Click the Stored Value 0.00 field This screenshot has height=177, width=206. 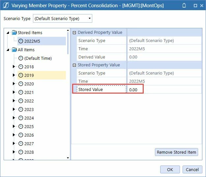click(x=164, y=90)
